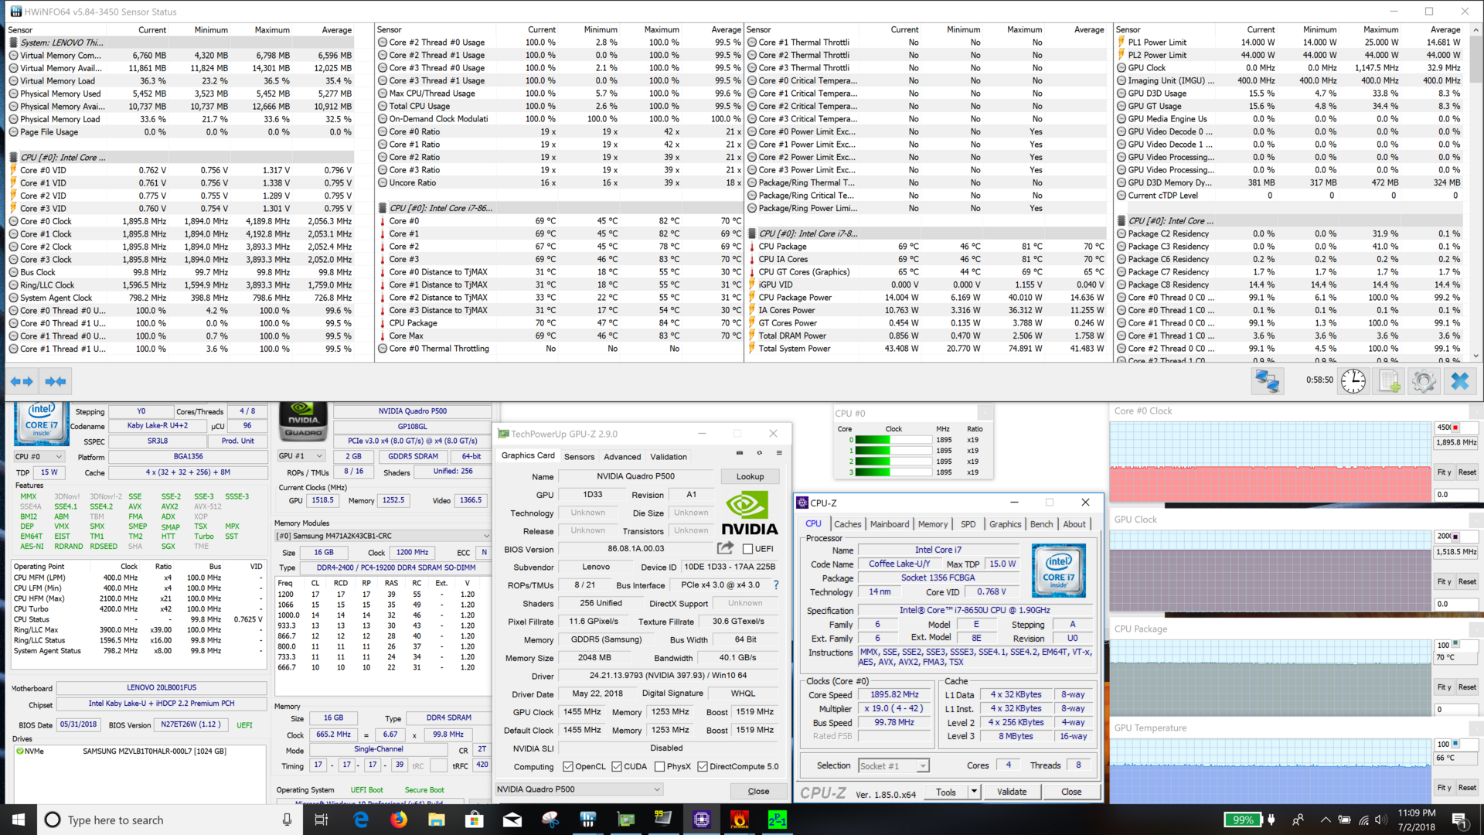Image resolution: width=1484 pixels, height=835 pixels.
Task: Click the Type here to search box
Action: click(x=170, y=820)
